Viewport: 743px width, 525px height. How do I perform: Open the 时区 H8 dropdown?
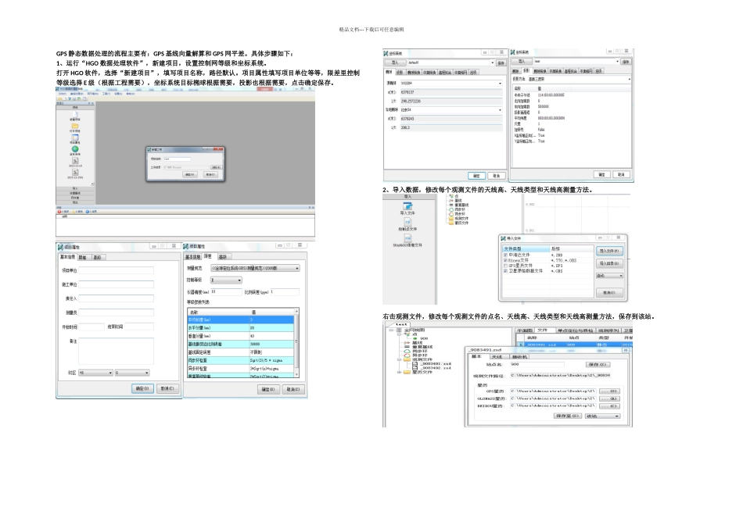click(95, 373)
